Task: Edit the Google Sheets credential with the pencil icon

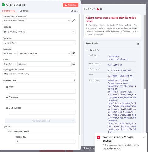Action: click(x=74, y=21)
